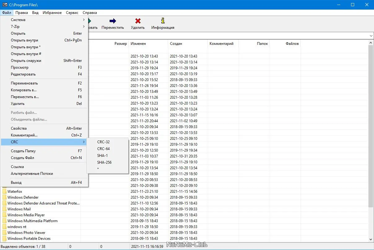Select the windows nt folder icon
The image size is (374, 250).
[x=4, y=227]
